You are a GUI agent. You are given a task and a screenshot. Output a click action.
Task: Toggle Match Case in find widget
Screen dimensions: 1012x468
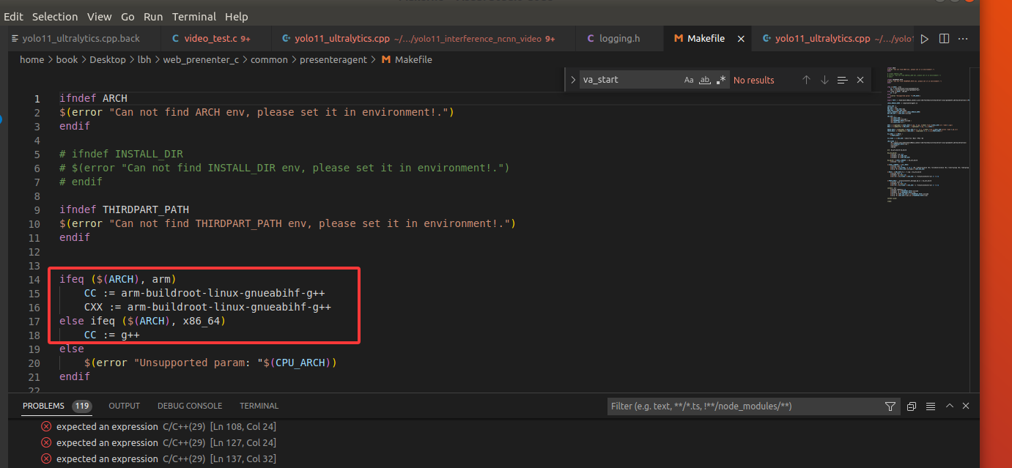(x=689, y=80)
